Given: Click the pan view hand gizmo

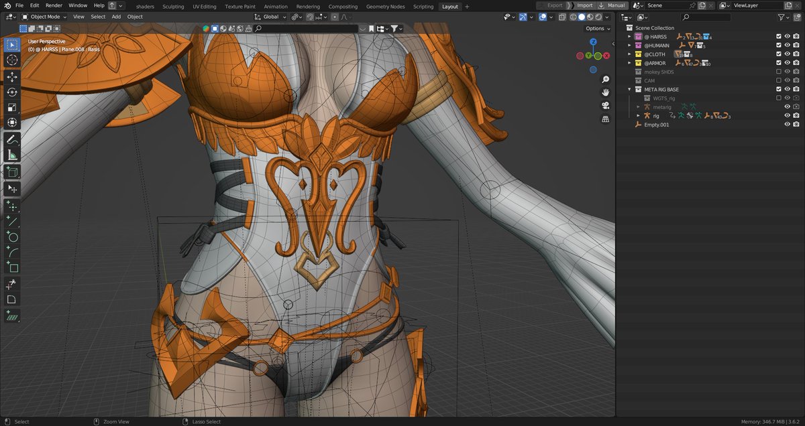Looking at the screenshot, I should 605,92.
